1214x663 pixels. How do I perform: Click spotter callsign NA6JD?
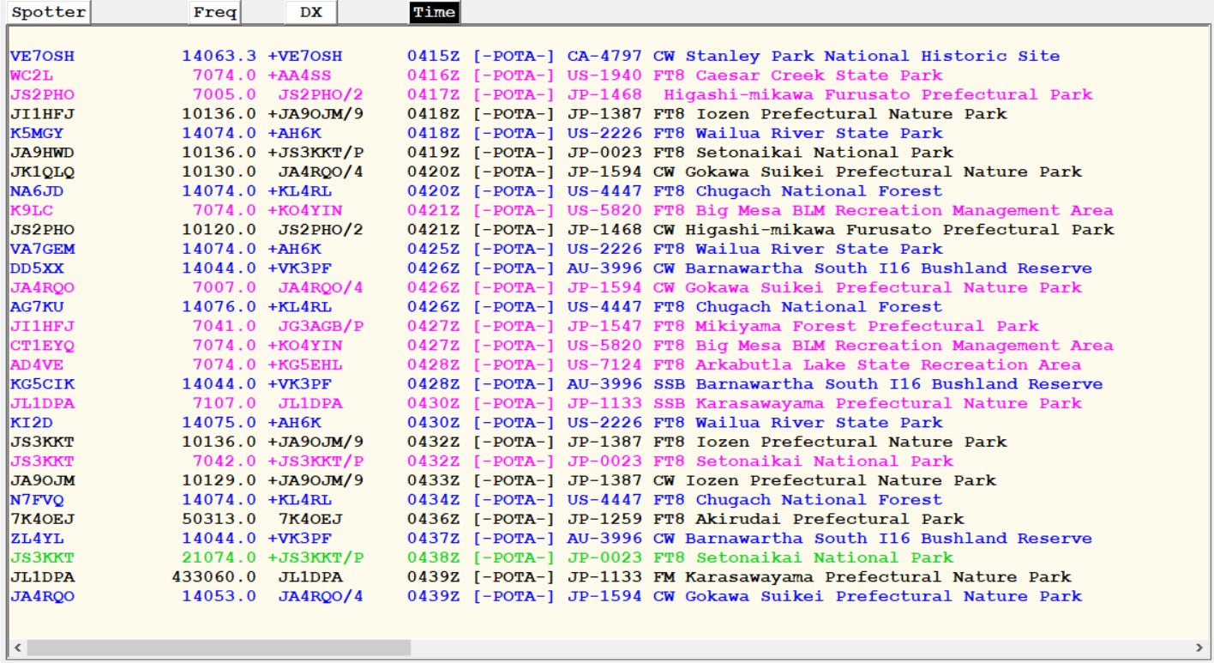tap(37, 191)
